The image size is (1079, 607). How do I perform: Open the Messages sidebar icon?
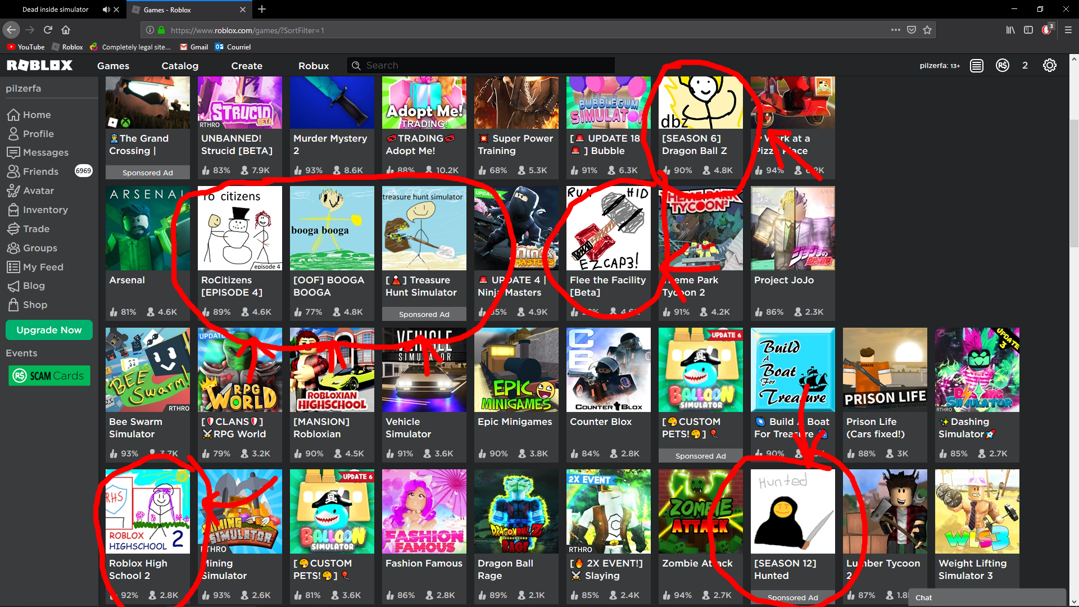(13, 152)
